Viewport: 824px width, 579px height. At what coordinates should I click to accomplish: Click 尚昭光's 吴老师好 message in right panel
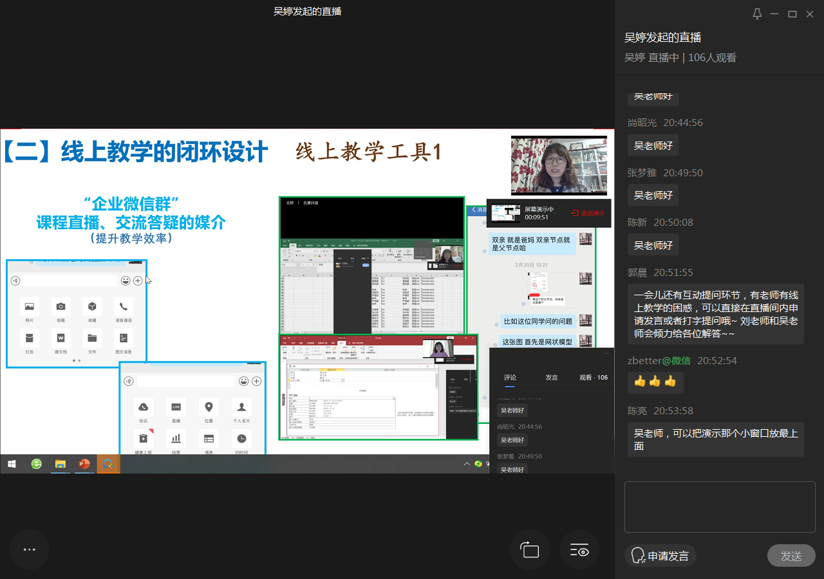653,145
